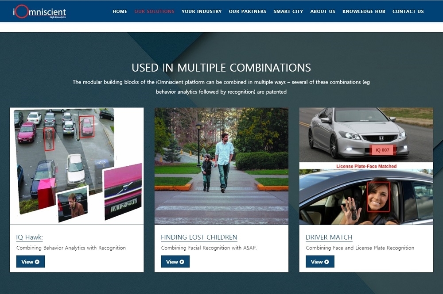Open the OUR SOLUTIONS menu
This screenshot has width=443, height=294.
click(x=154, y=11)
